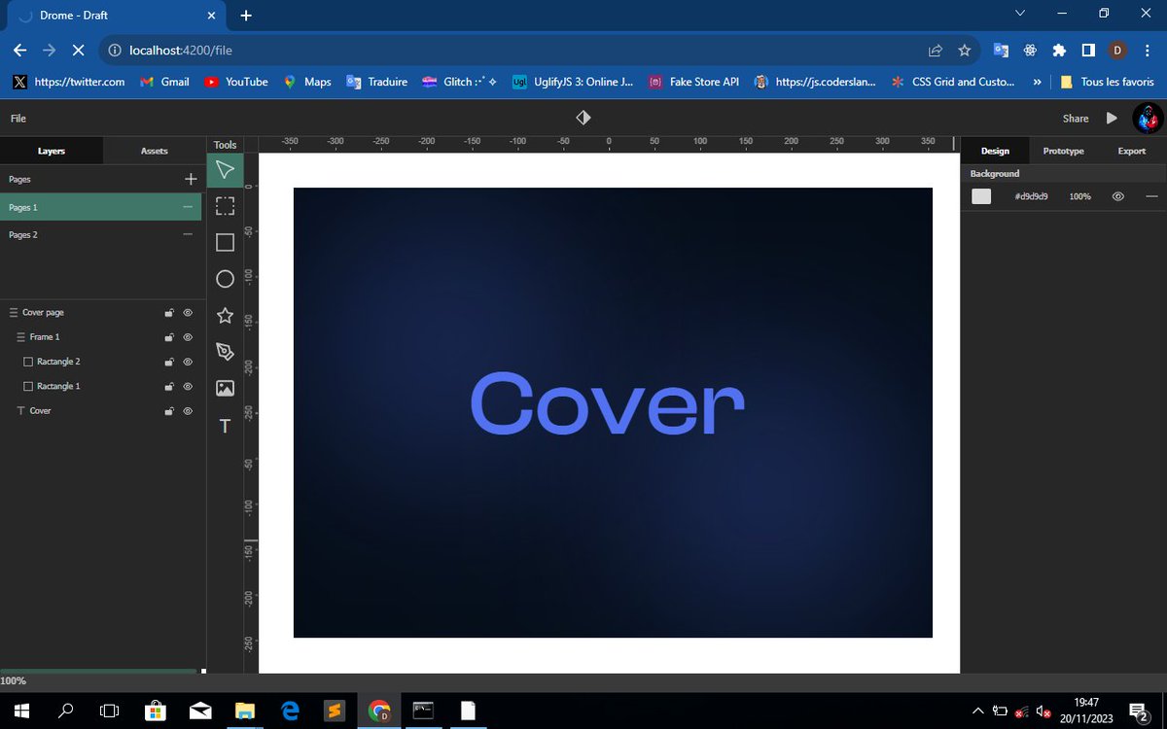This screenshot has width=1167, height=729.
Task: Lock the Ractangle 2 layer
Action: point(168,362)
